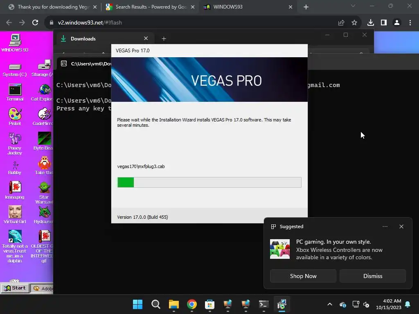Close the 'Thank you for downloading' tab

(95, 7)
